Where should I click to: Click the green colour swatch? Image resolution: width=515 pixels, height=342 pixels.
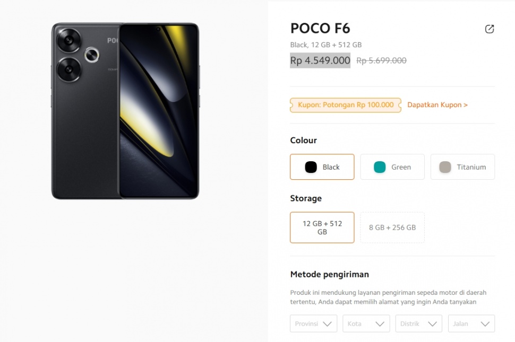tap(380, 167)
